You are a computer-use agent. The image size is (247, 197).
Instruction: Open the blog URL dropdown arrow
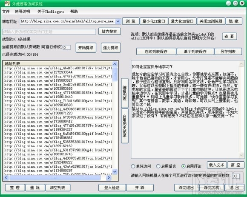(118, 21)
